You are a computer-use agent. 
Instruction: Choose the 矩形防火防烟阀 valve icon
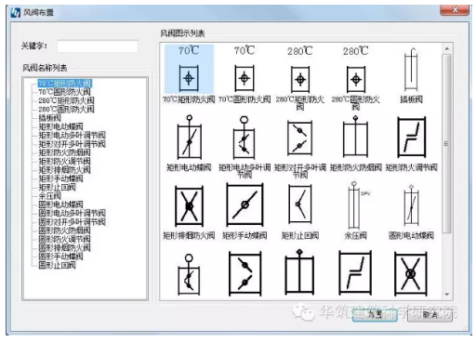click(x=356, y=137)
